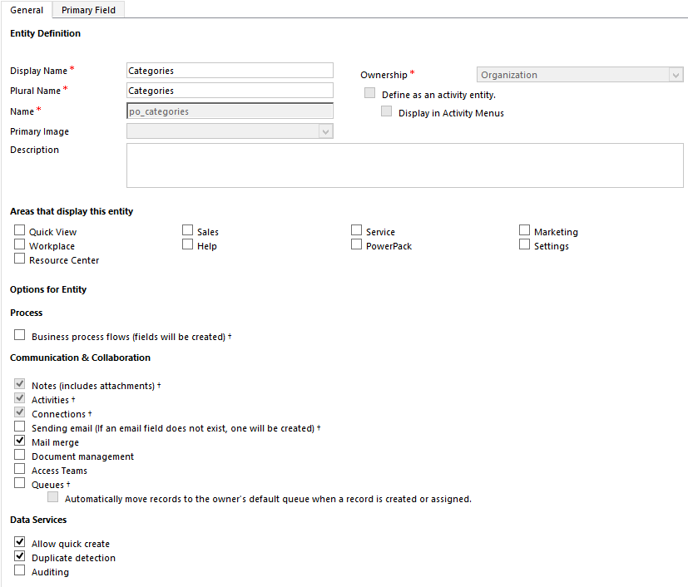Enable the Marketing area checkbox
Viewport: 688px width, 587px height.
525,231
